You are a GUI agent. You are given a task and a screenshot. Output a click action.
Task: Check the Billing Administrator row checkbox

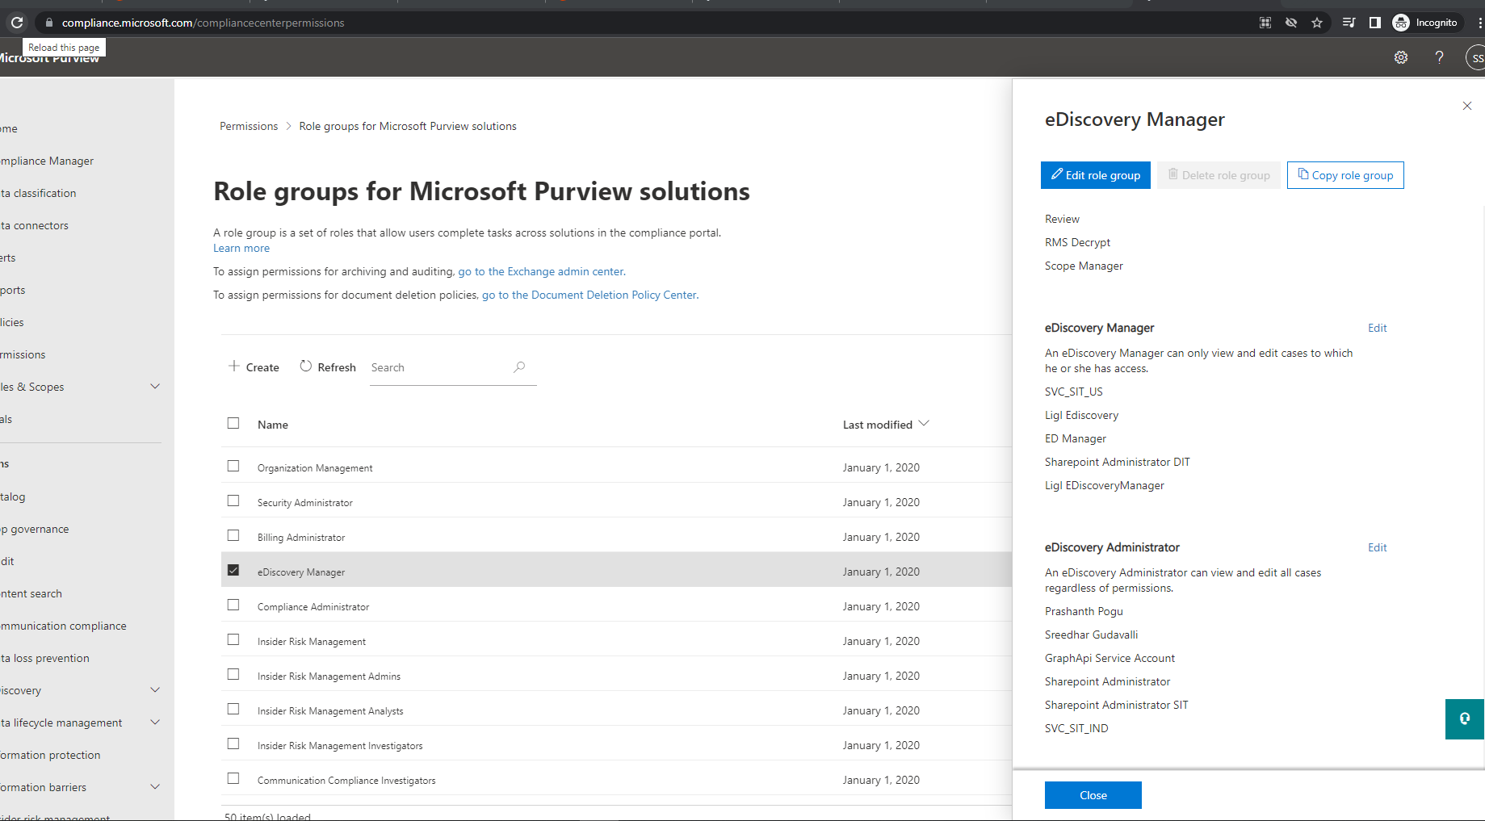click(x=233, y=535)
